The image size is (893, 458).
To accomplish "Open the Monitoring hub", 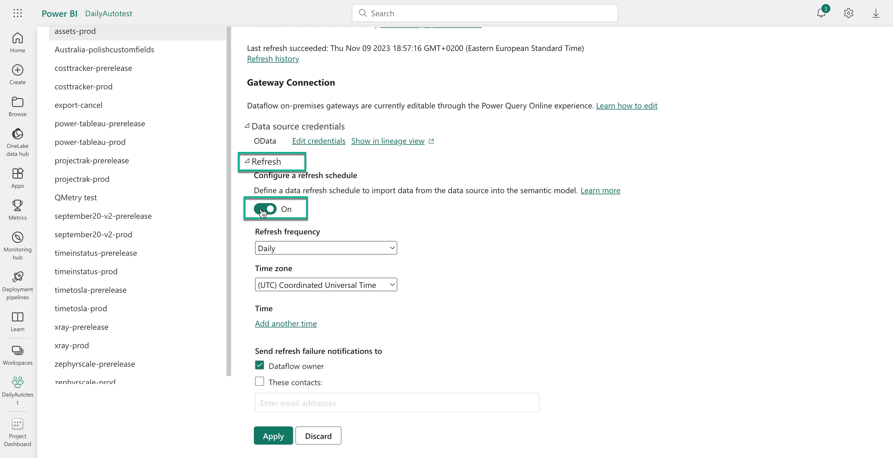I will (x=17, y=245).
